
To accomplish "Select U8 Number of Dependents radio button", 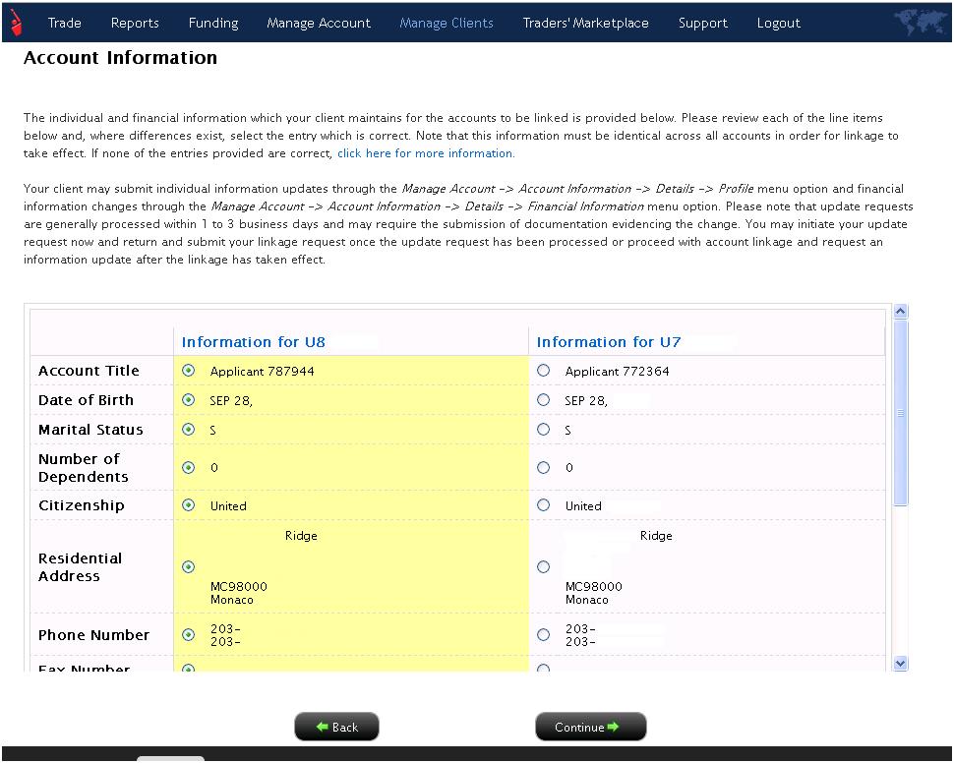I will (x=189, y=467).
